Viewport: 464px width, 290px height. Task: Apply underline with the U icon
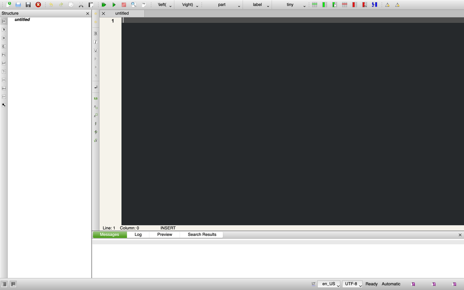[x=96, y=50]
